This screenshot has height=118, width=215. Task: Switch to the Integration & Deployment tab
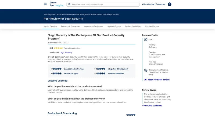[94, 26]
